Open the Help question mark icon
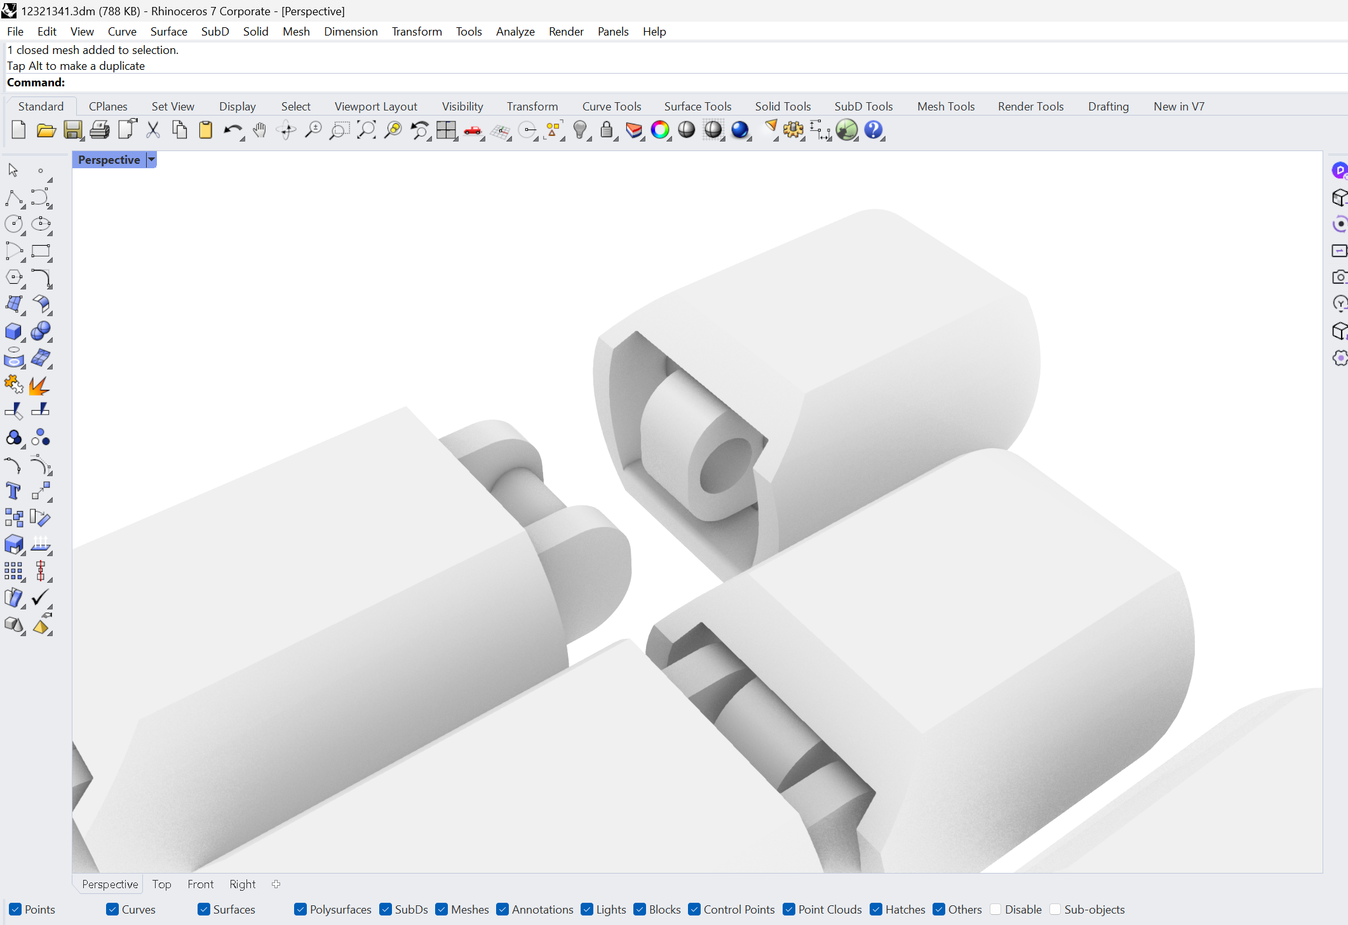The height and width of the screenshot is (925, 1348). click(873, 130)
